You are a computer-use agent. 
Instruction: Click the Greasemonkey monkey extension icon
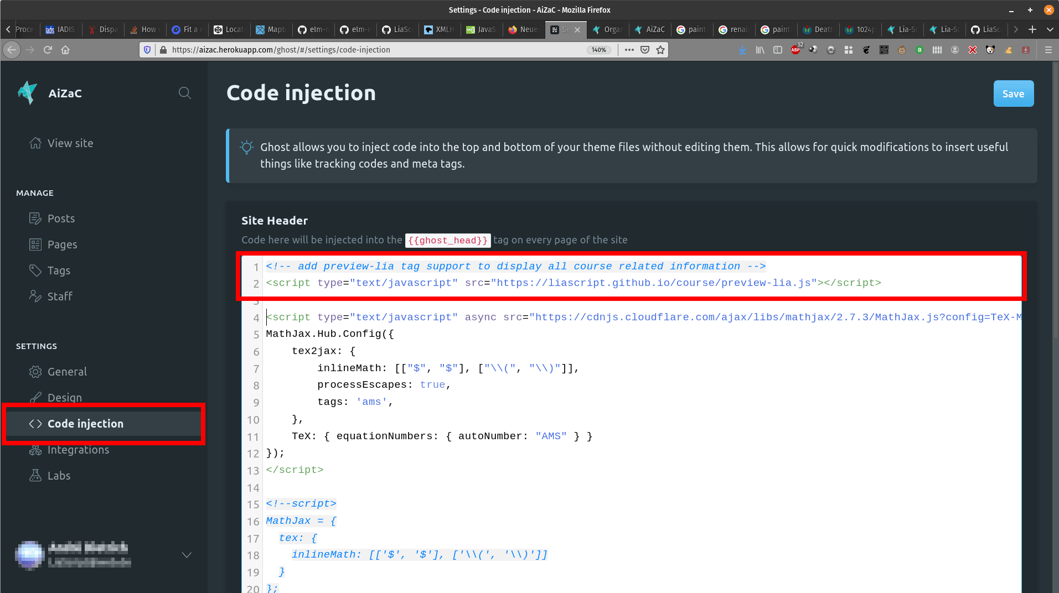click(x=902, y=50)
